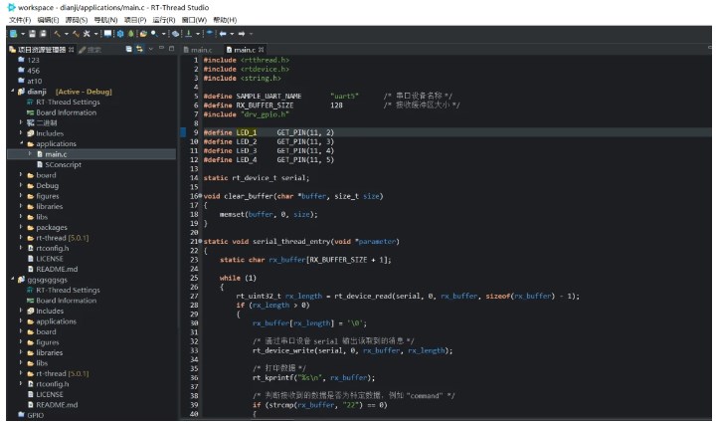Switch to the inactive main.c editor tab
The height and width of the screenshot is (422, 717).
[198, 50]
